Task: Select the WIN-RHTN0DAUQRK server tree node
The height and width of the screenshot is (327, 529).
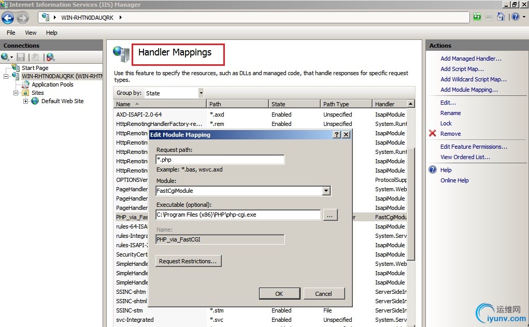Action: [62, 76]
